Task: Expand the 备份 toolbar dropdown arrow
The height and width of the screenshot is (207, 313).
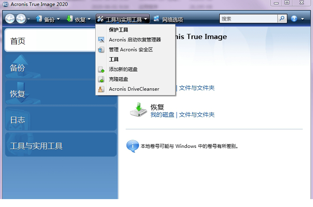Action: [x=58, y=19]
